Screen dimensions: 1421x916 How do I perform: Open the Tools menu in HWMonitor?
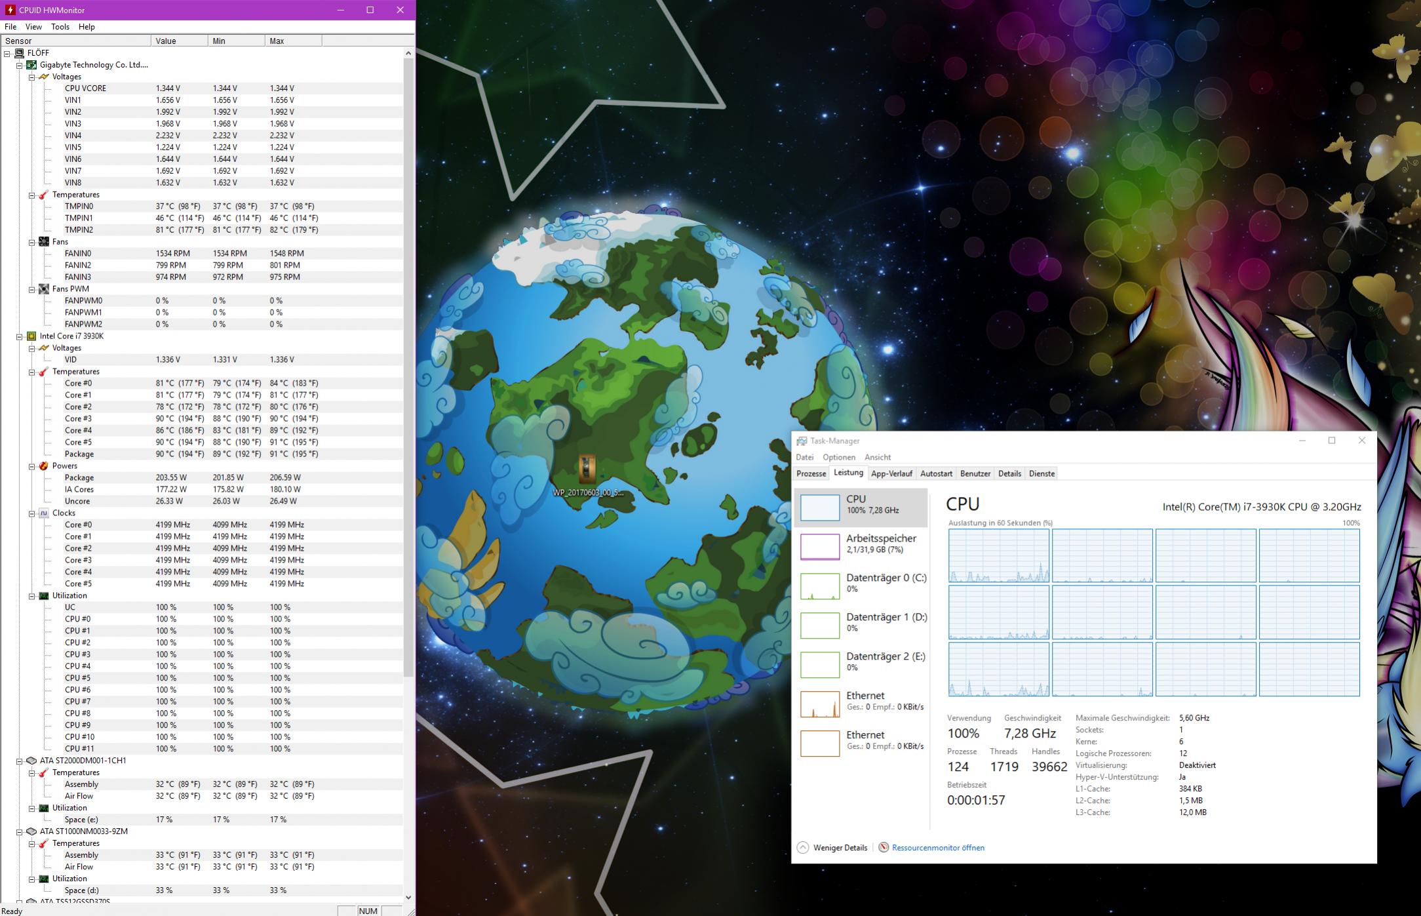[x=60, y=27]
